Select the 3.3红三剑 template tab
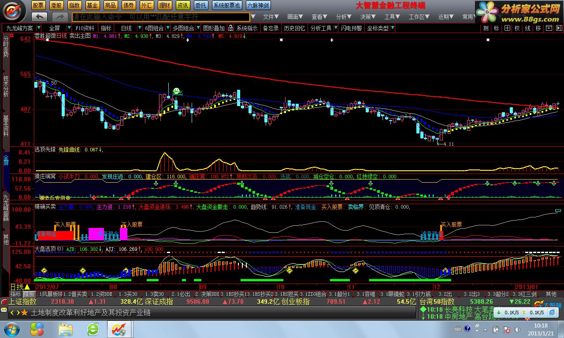Screen dimensions: 564x338 tap(524, 294)
